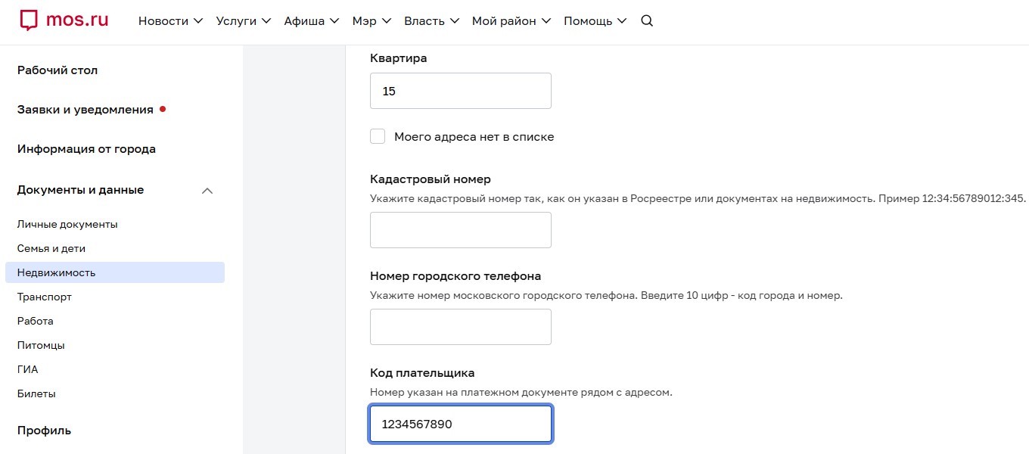
Task: Tick the 'Моего адреса нет в списке' checkbox
Action: click(x=378, y=137)
